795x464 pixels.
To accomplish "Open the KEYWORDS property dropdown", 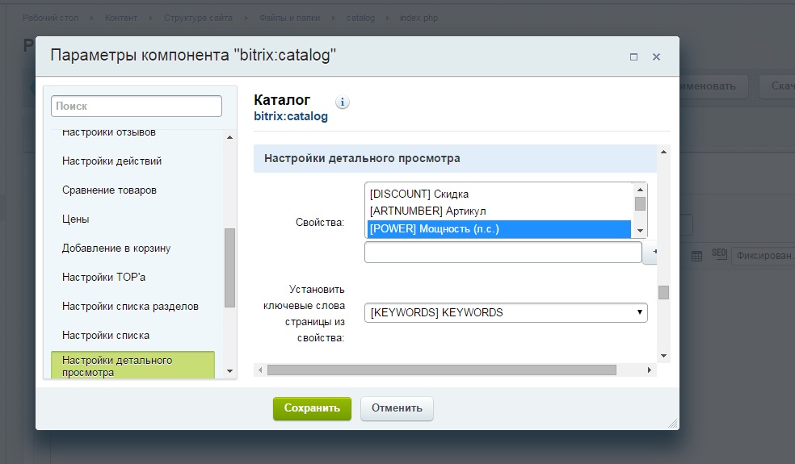I will pos(505,312).
